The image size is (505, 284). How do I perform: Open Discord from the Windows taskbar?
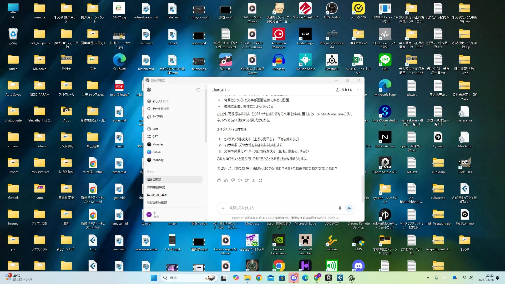[x=294, y=278]
